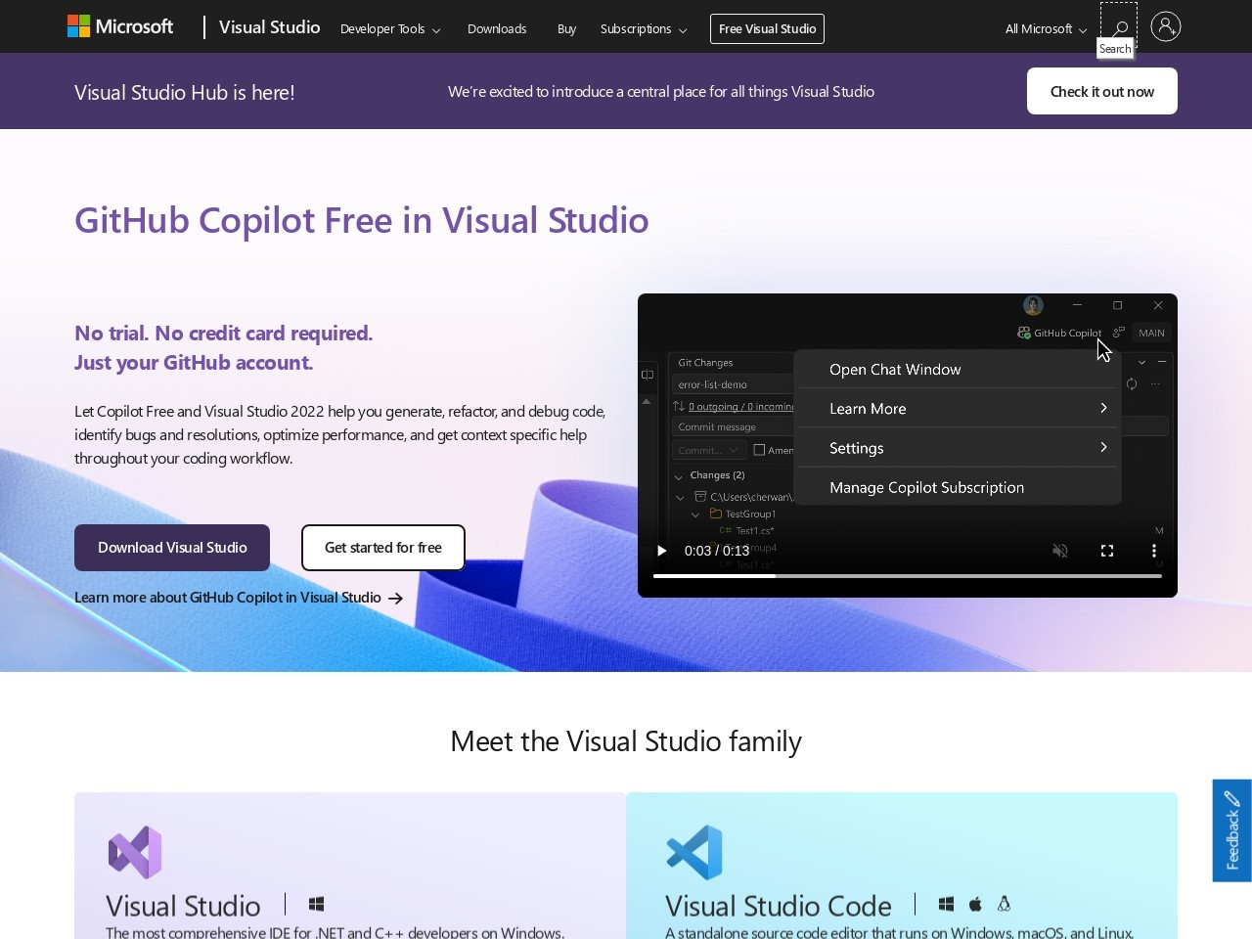The width and height of the screenshot is (1252, 939).
Task: Click the Check it out now button
Action: [x=1102, y=91]
